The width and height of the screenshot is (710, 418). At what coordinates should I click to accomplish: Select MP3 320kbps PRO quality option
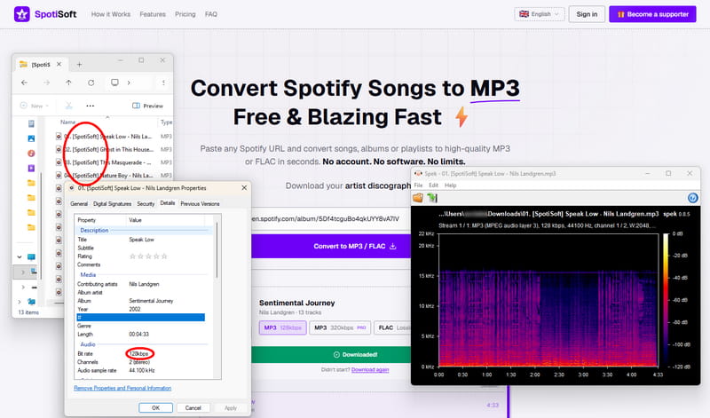pos(340,327)
